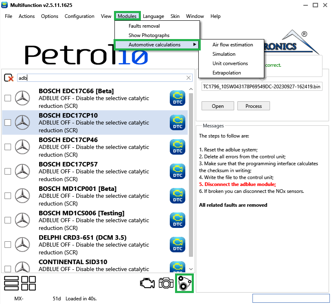
Task: Click the Open button
Action: click(218, 106)
